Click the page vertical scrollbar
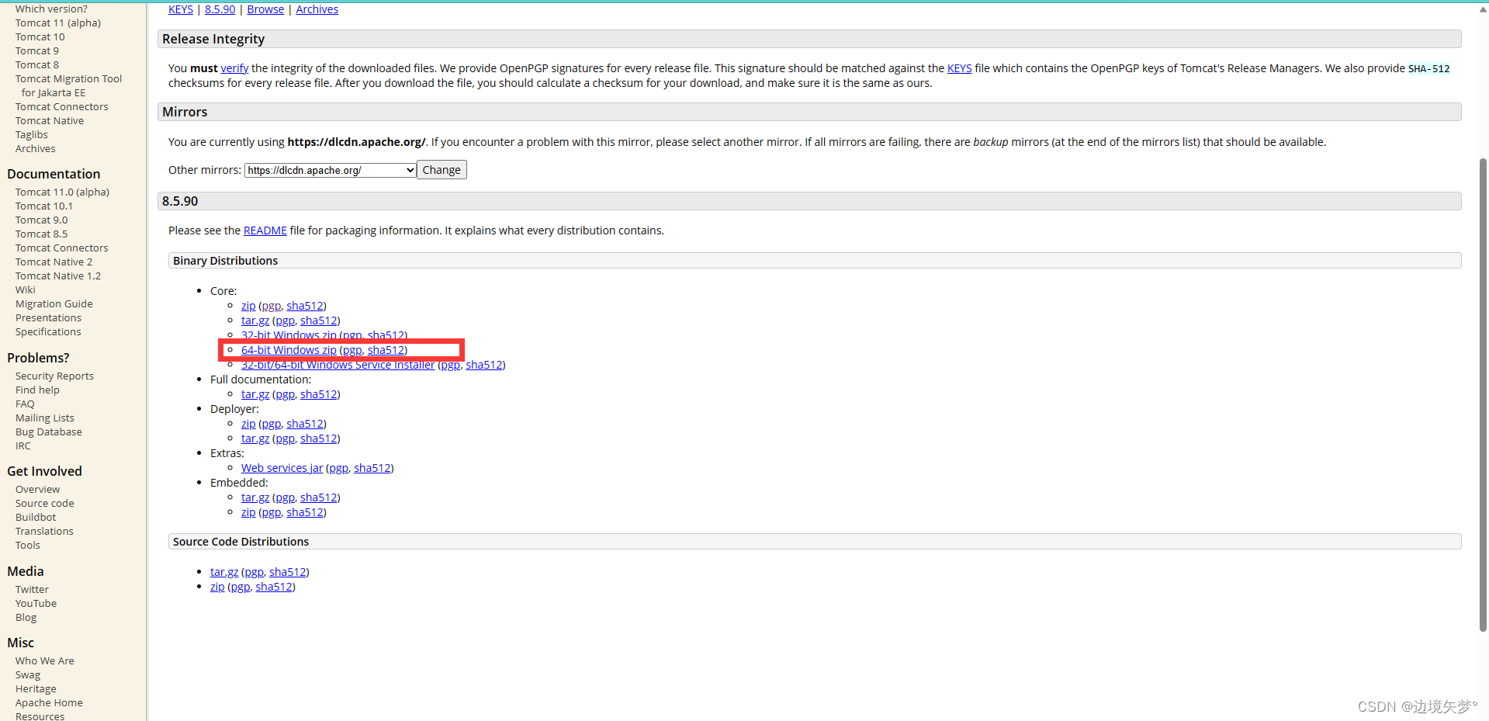Screen dimensions: 1489x721 [x=1483, y=394]
